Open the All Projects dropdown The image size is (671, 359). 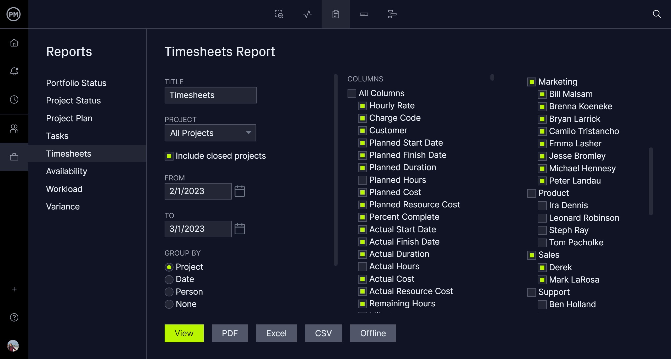point(210,132)
